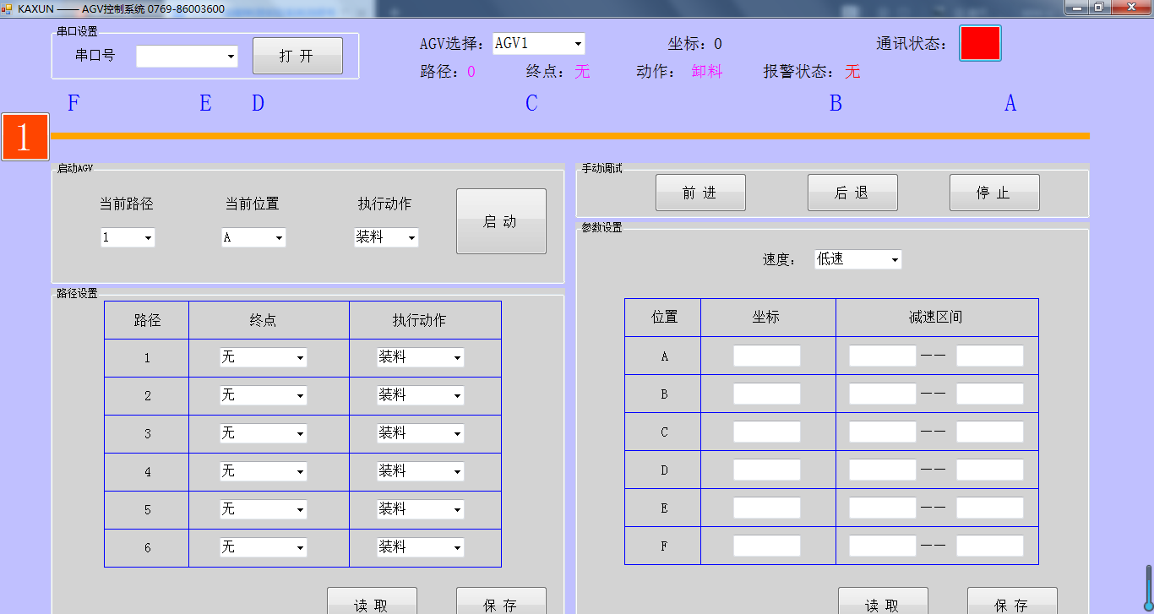
Task: Click the KAXUN application icon in the title bar
Action: 8,8
